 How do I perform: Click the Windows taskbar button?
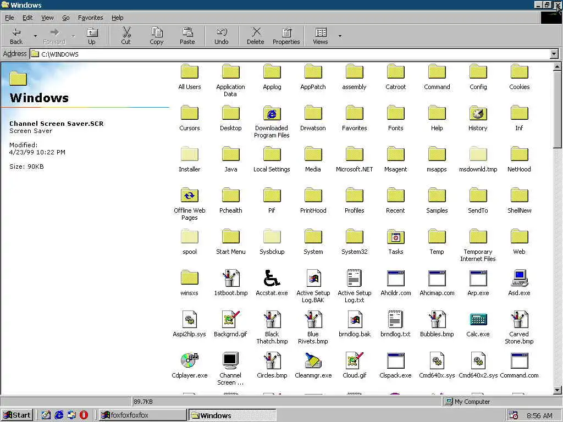tap(233, 415)
